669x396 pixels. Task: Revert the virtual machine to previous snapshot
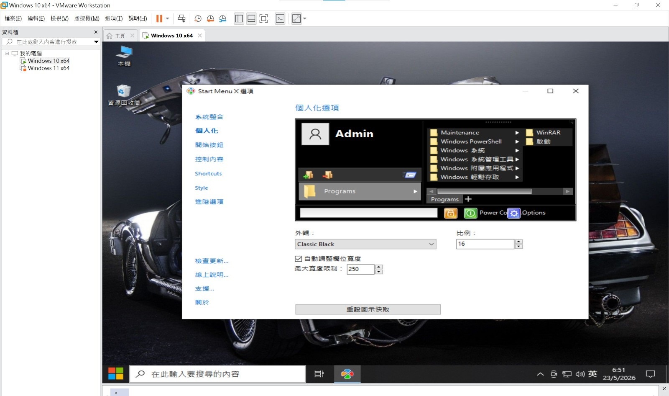[210, 18]
